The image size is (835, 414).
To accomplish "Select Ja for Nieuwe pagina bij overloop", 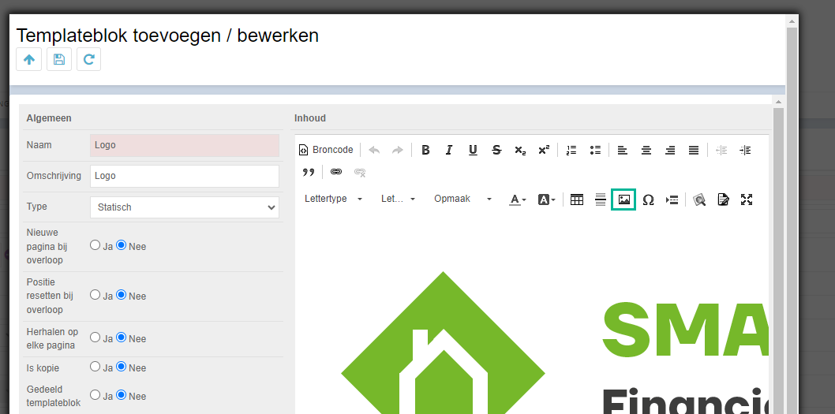I will coord(95,245).
